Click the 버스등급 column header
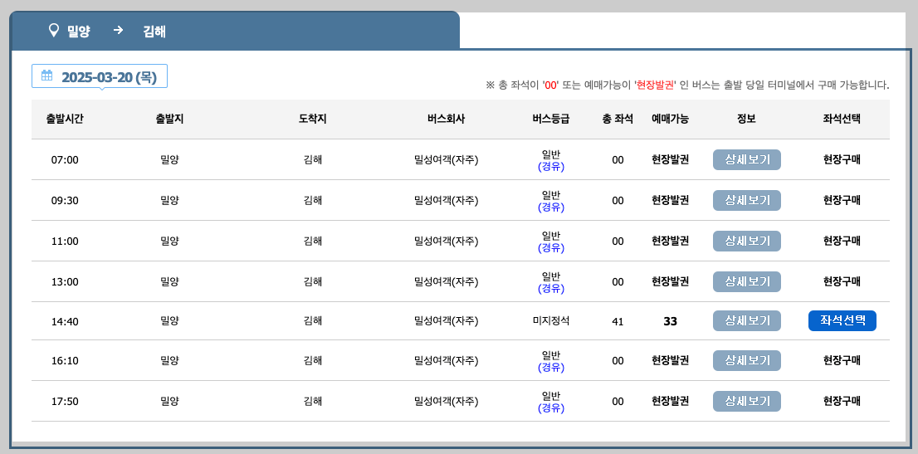The height and width of the screenshot is (454, 918). tap(551, 119)
